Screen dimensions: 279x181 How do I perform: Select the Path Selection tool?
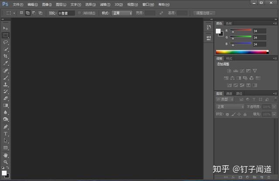pyautogui.click(x=6, y=140)
